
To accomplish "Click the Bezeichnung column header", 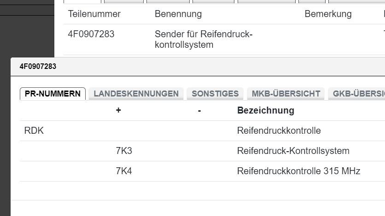I will coord(265,110).
